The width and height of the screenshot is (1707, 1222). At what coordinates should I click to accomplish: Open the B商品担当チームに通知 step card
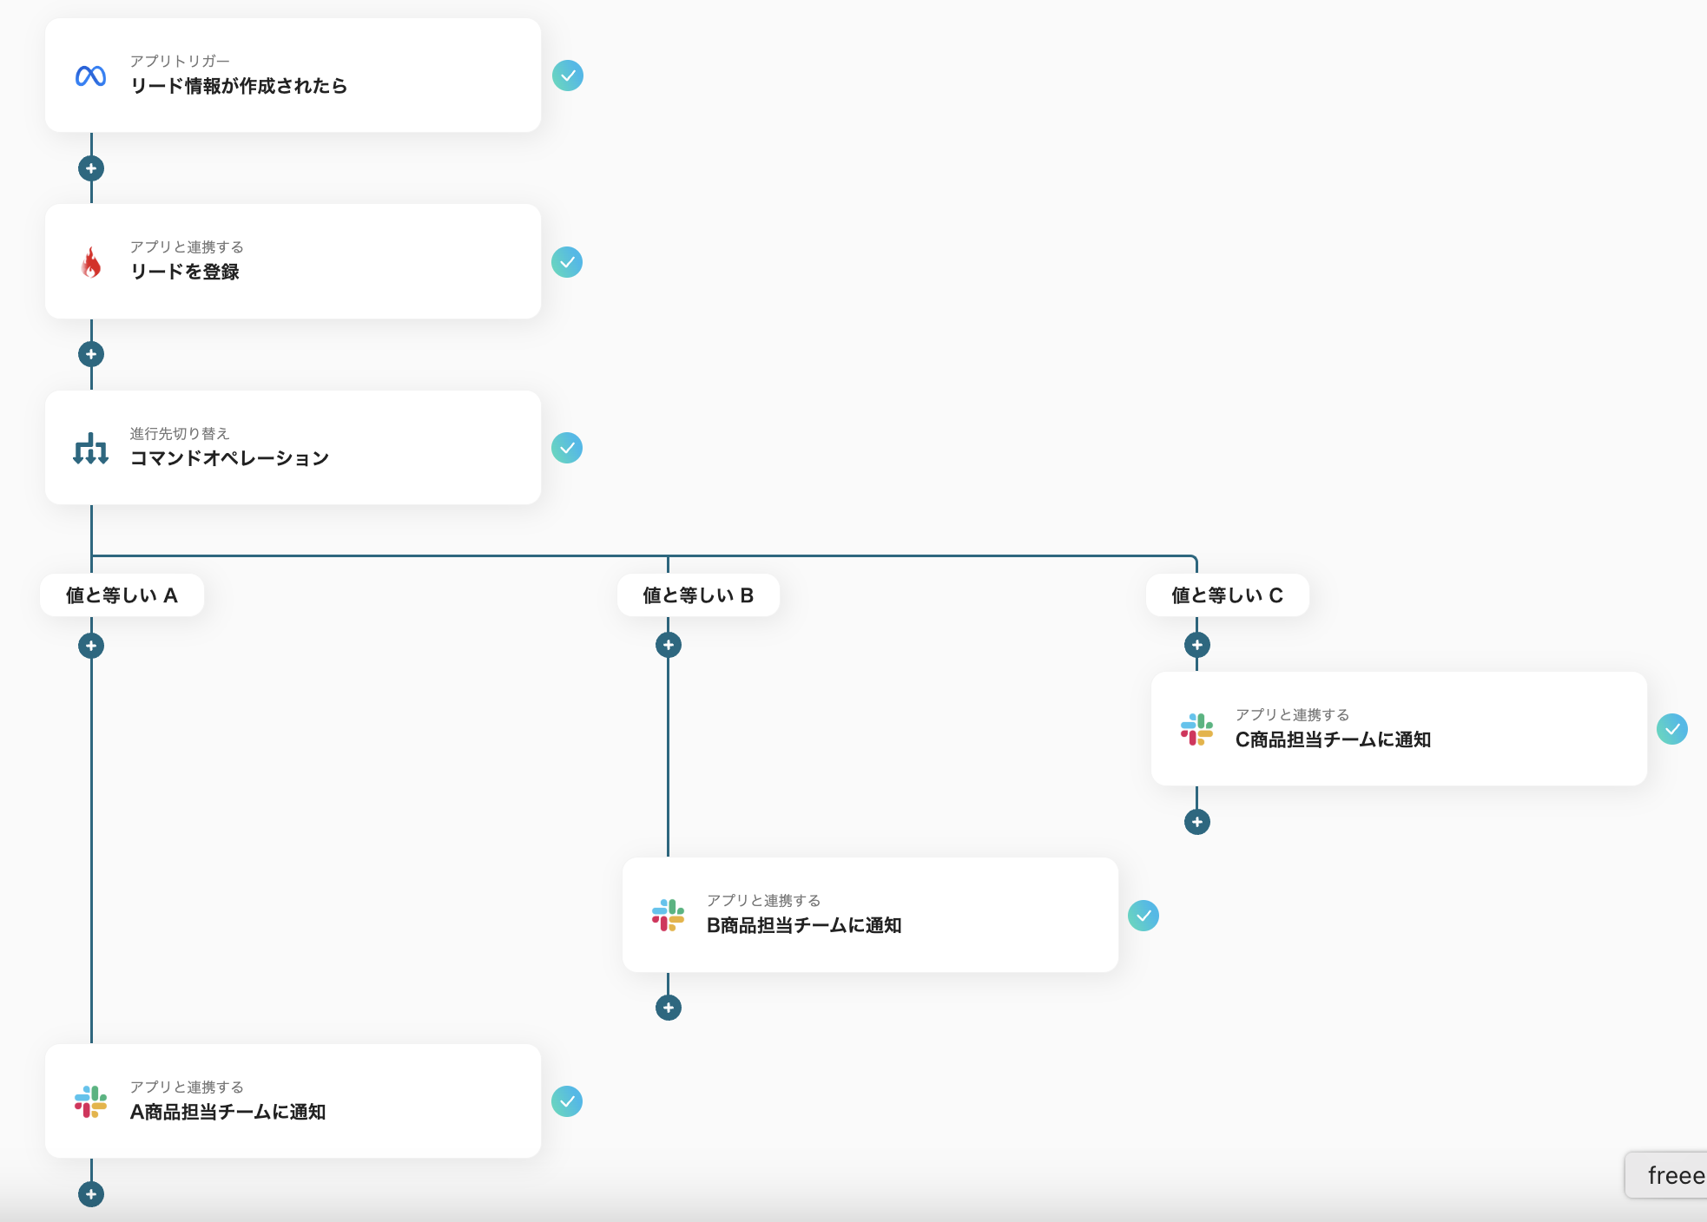[x=870, y=915]
